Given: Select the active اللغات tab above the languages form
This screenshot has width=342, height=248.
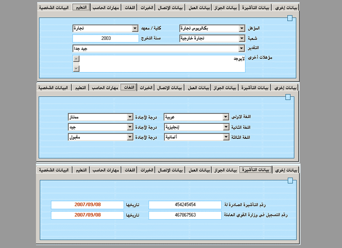Looking at the screenshot, I should click(x=129, y=87).
